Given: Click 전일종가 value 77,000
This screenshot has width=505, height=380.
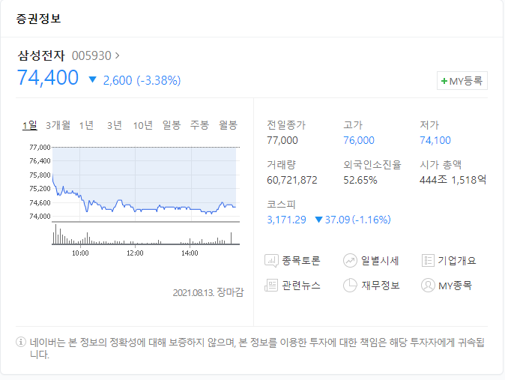Looking at the screenshot, I should [282, 140].
